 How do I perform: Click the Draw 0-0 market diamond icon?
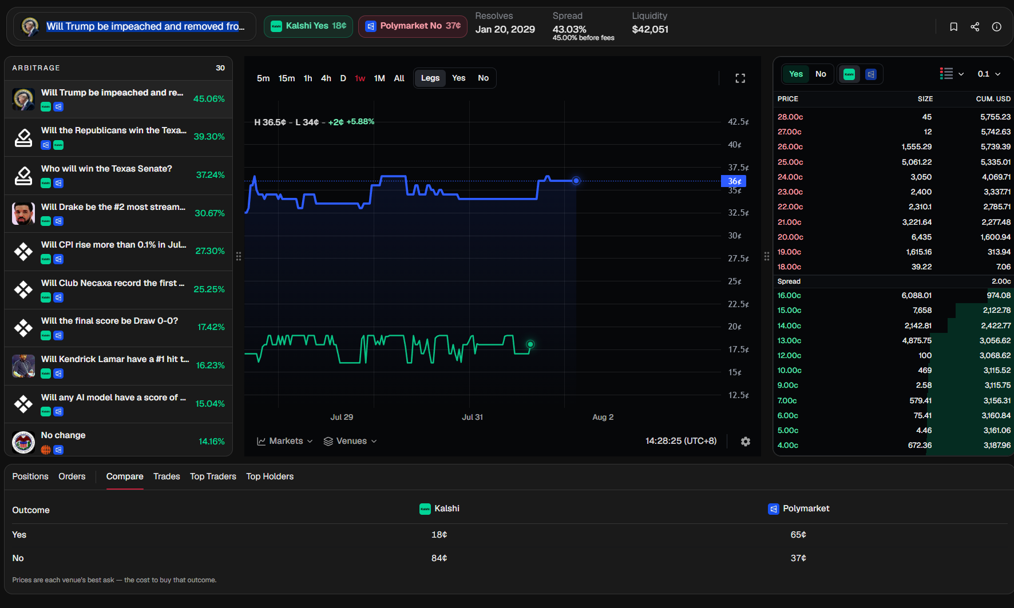coord(23,328)
